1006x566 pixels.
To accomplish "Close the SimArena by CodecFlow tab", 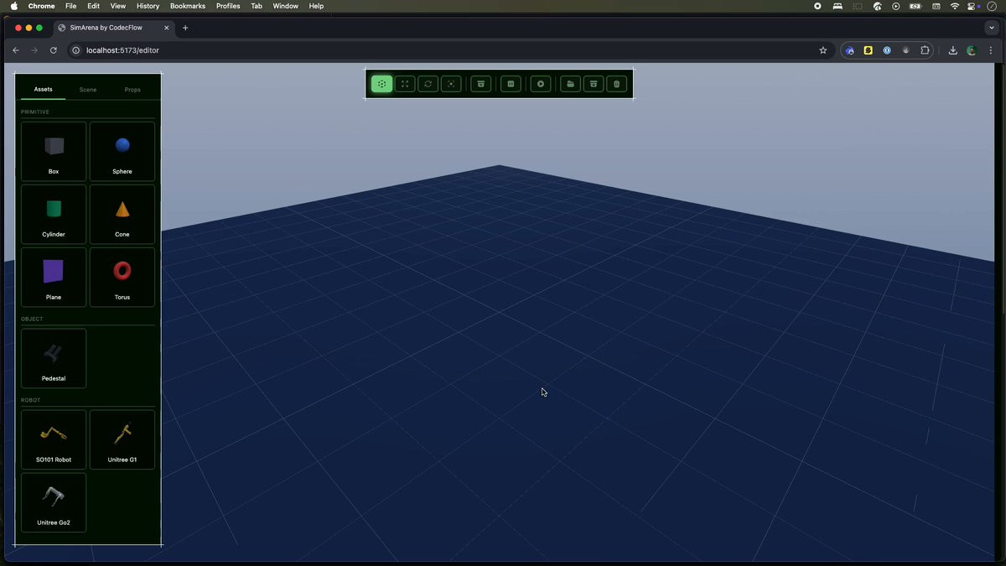I will click(x=166, y=28).
